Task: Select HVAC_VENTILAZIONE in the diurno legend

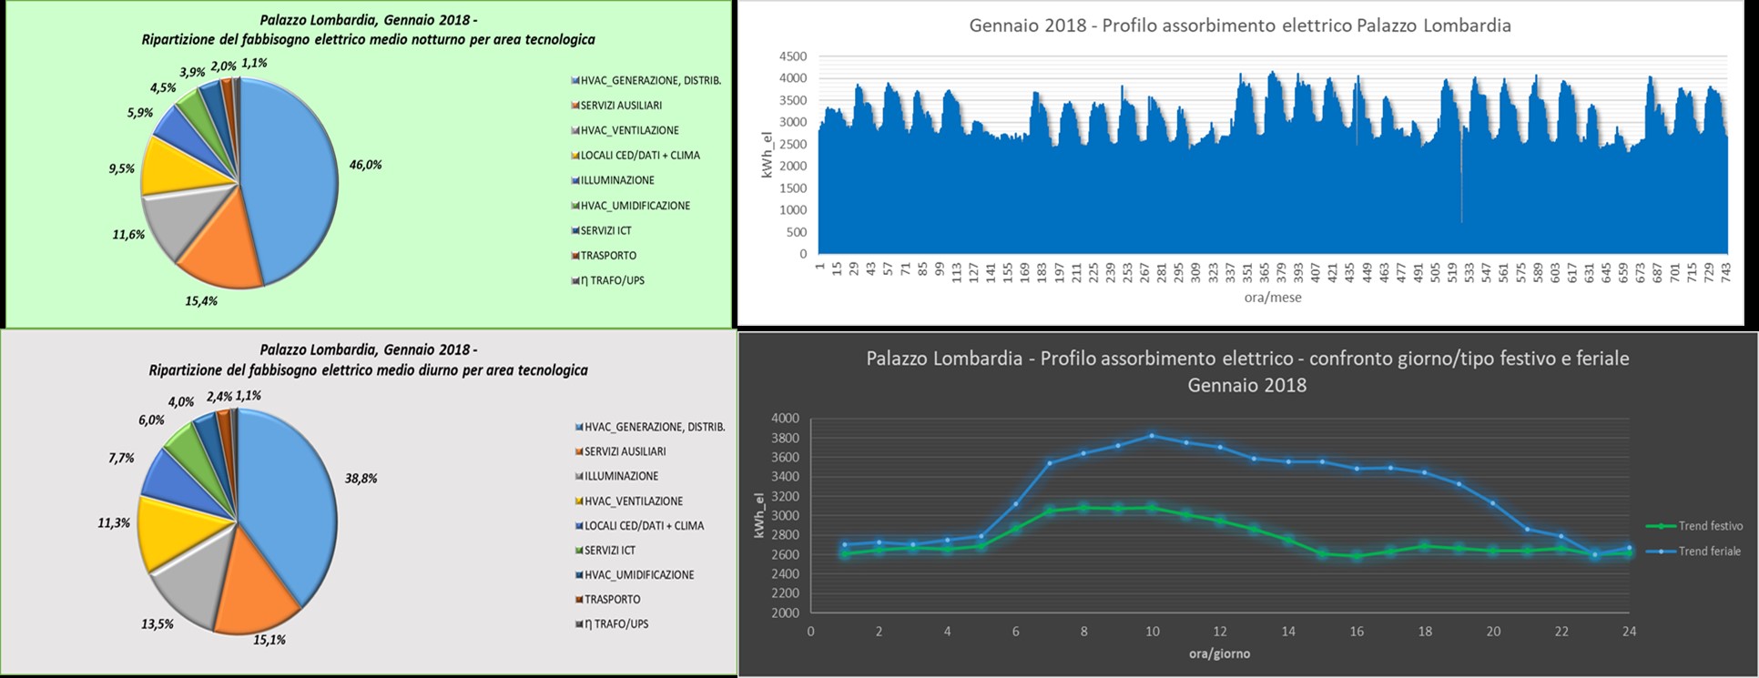Action: (x=629, y=501)
